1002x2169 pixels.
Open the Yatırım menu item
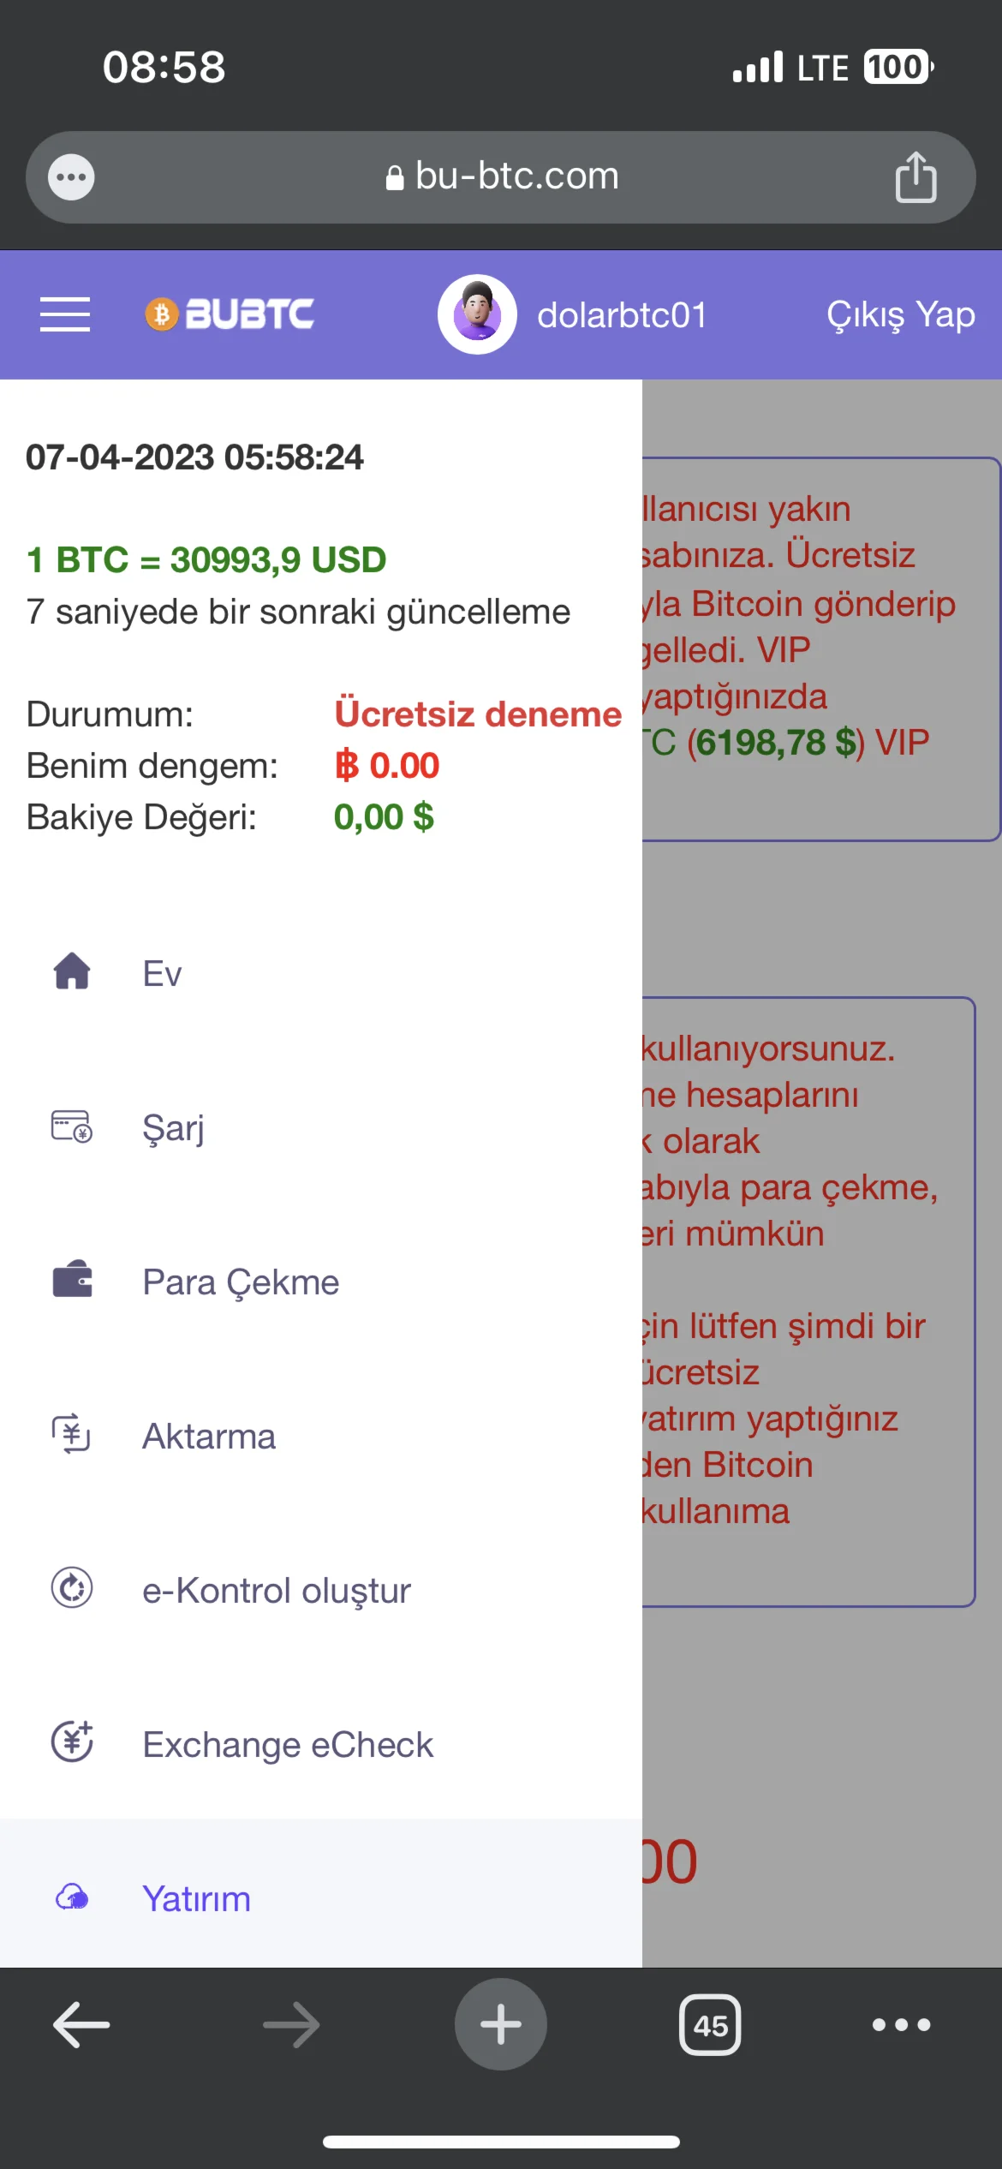coord(197,1899)
